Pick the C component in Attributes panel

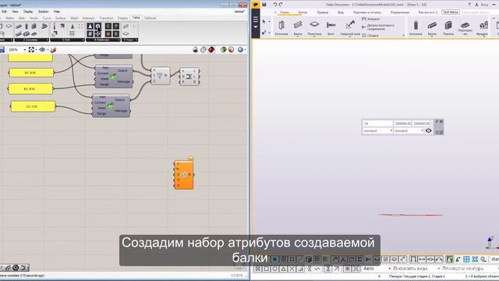point(108,26)
